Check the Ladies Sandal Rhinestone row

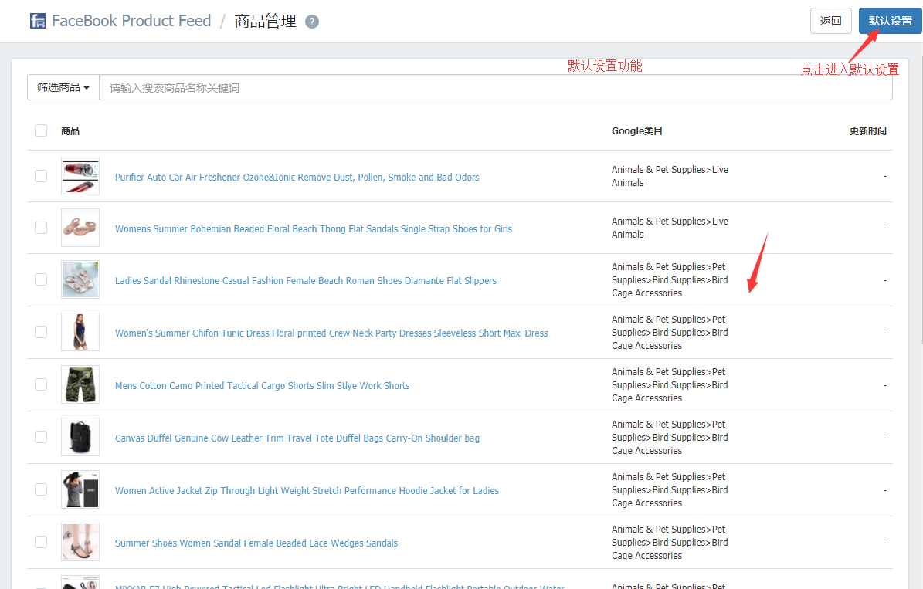tap(41, 279)
